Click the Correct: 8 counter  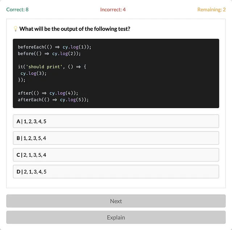[17, 9]
